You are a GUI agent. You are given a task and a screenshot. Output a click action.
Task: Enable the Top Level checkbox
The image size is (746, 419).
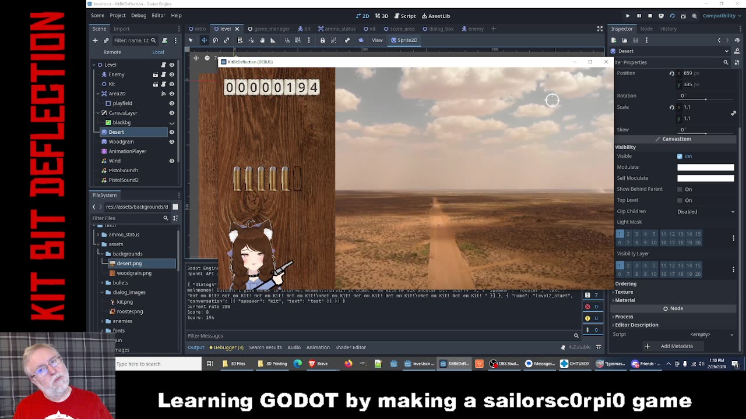point(680,200)
